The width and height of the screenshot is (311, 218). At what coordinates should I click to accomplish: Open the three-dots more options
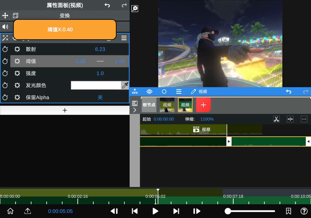point(304,119)
